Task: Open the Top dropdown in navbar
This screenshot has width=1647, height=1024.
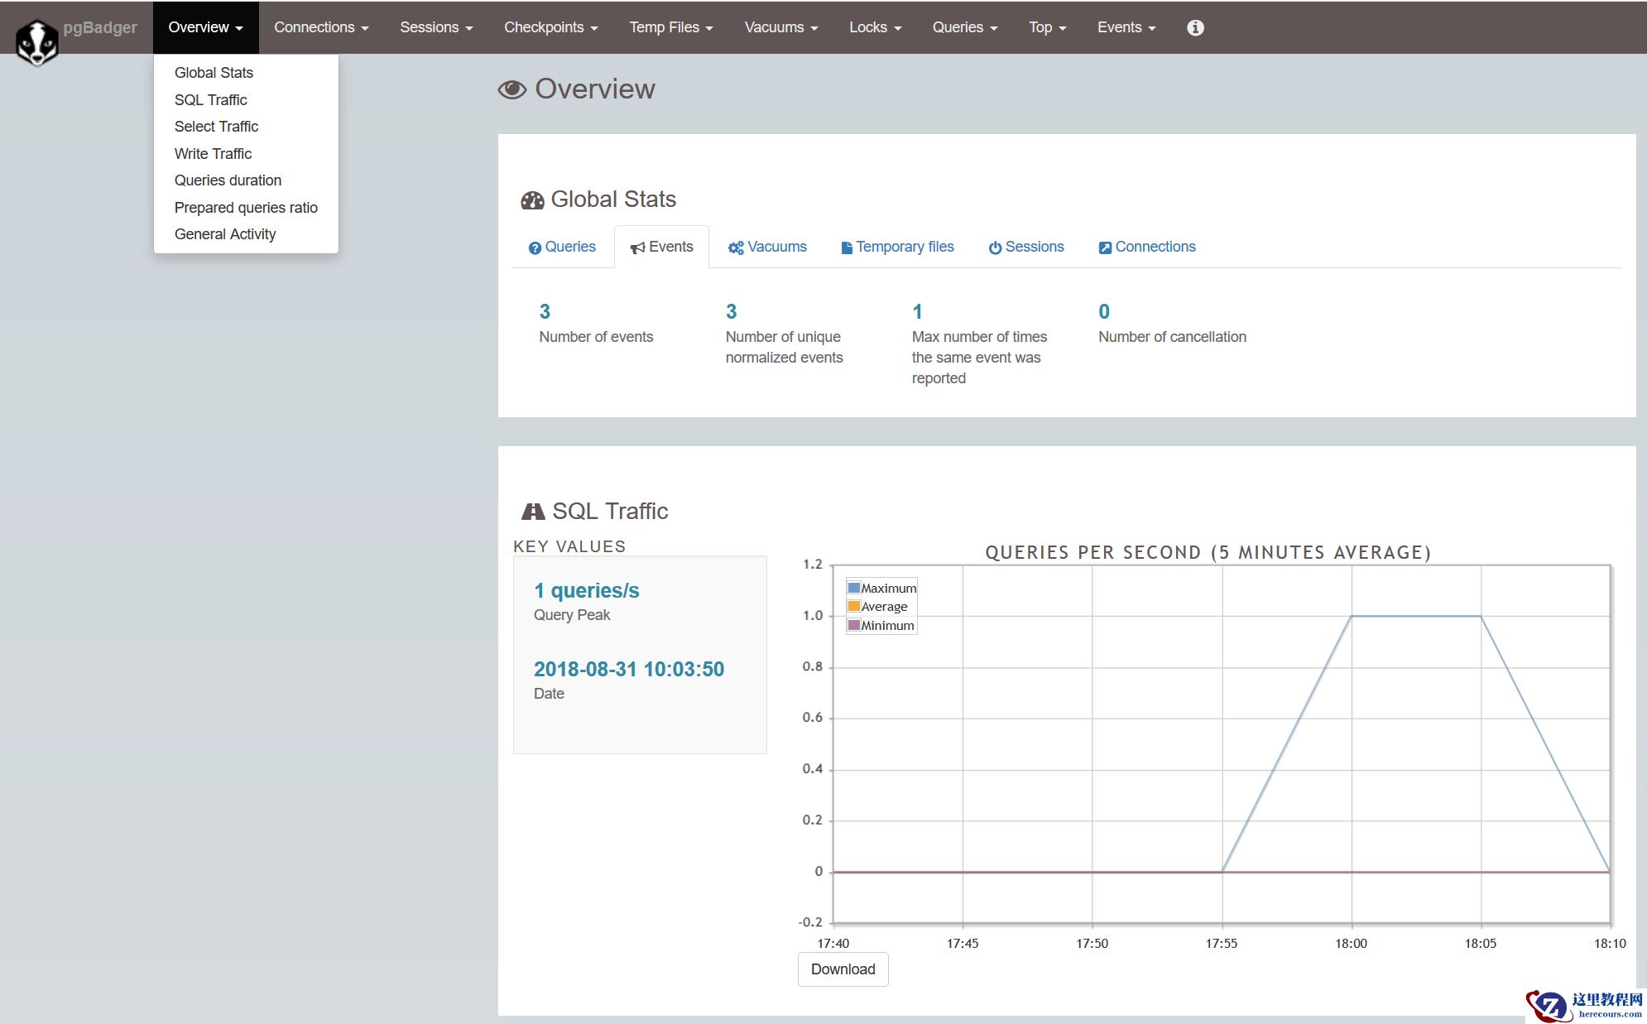Action: coord(1047,27)
